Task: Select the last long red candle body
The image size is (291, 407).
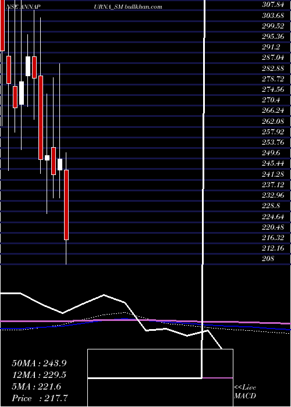Action: [x=66, y=205]
